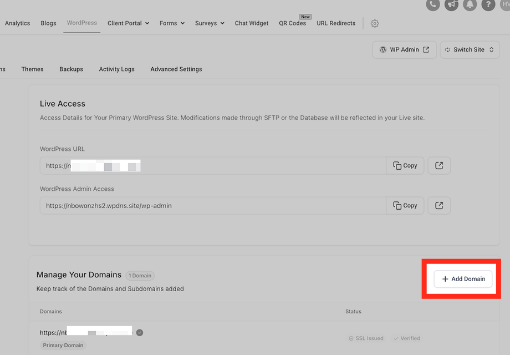Open the Blogs tab
Image resolution: width=510 pixels, height=355 pixels.
click(48, 23)
